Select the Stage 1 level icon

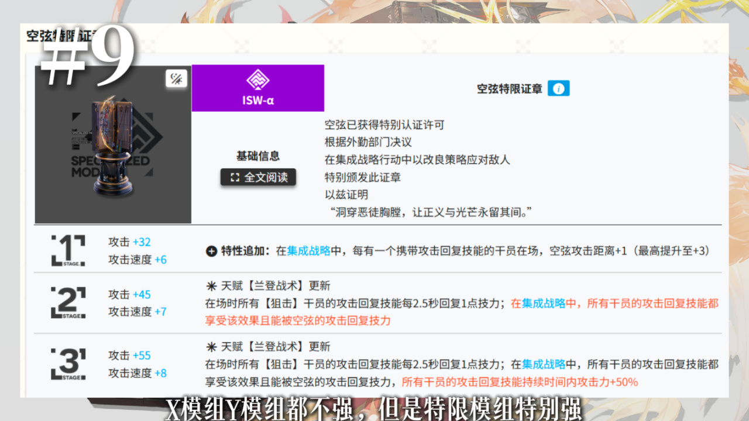68,251
